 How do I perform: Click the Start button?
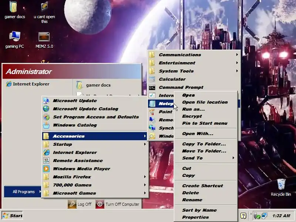(12, 215)
